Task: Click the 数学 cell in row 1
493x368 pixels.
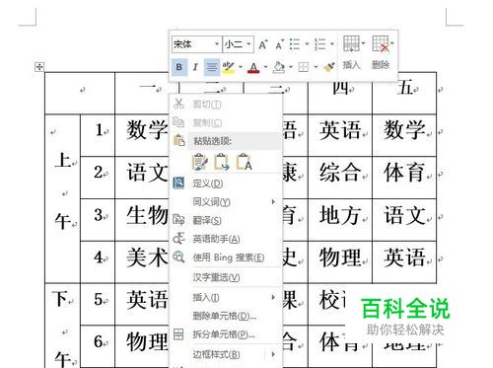Action: tap(142, 135)
